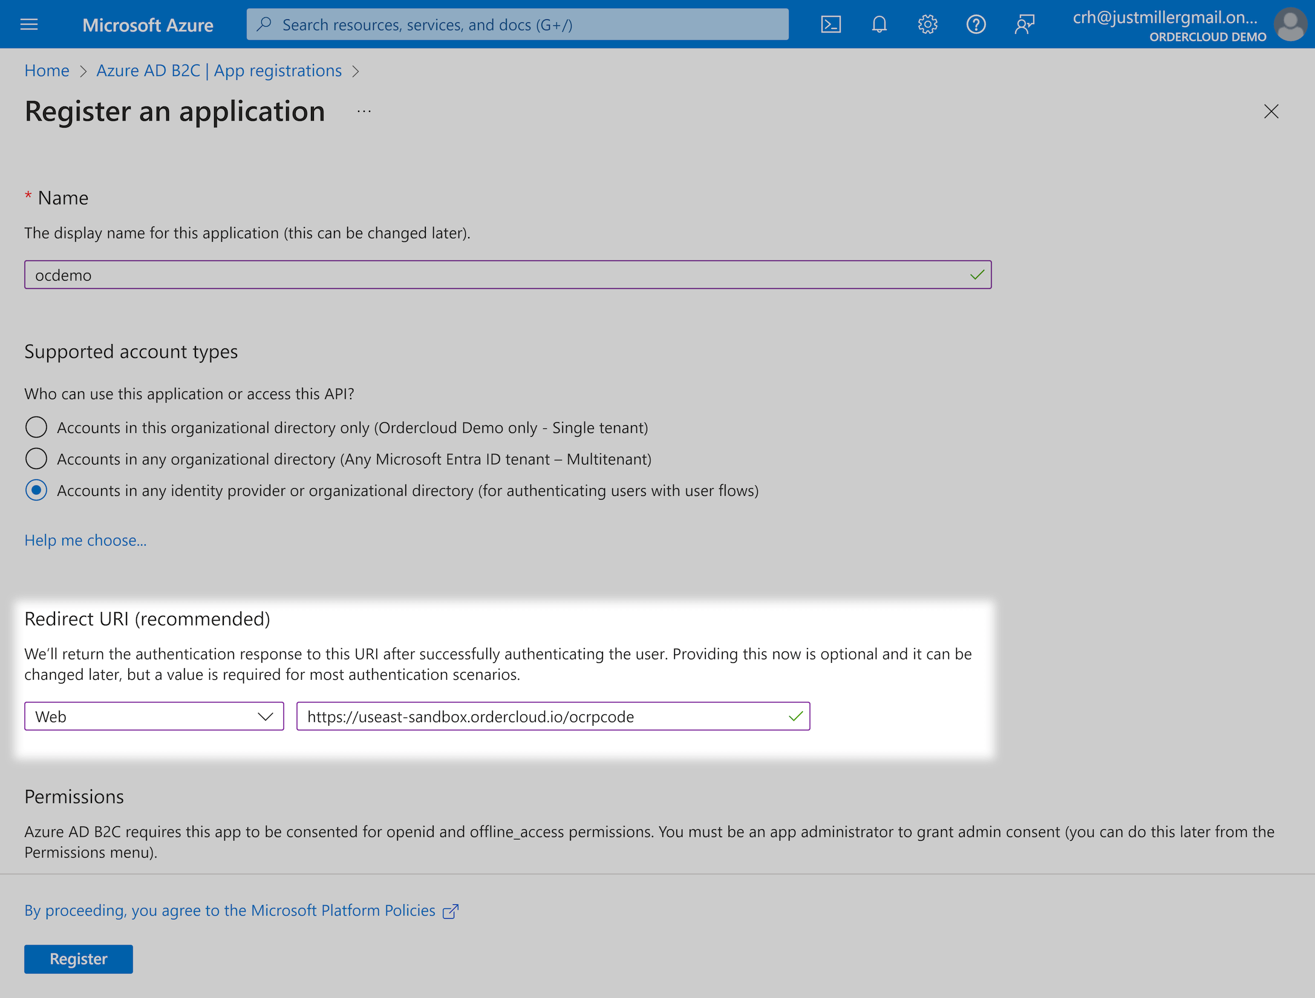1315x998 pixels.
Task: Click the Redirect URI (recommended) heading
Action: tap(147, 619)
